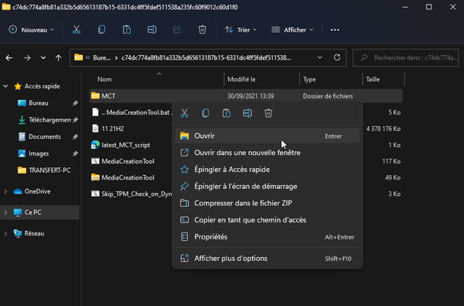This screenshot has width=464, height=306.
Task: Click the Rename icon in the top toolbar
Action: click(152, 29)
